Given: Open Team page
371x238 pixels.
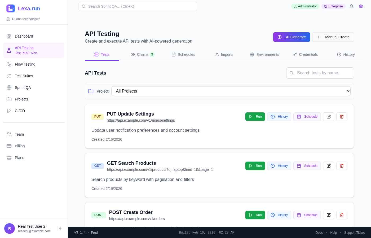Looking at the screenshot, I should pos(34,134).
